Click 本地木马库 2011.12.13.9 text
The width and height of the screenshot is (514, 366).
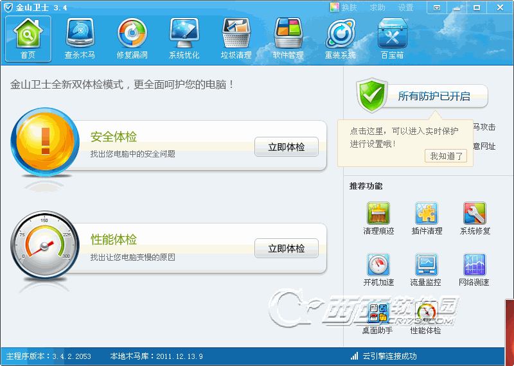click(156, 356)
